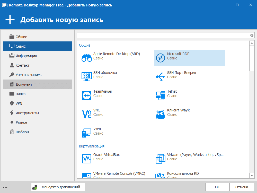
Task: Click the puzzle piece add-on icon
Action: tap(35, 187)
